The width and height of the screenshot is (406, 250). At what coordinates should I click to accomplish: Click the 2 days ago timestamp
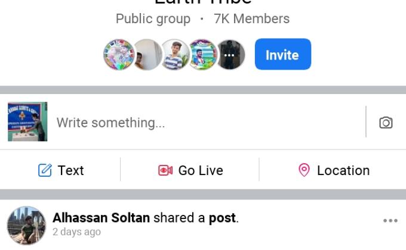pos(76,232)
